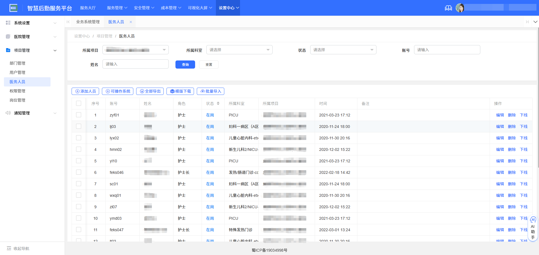Collapse navigation with 收起导航 icon
This screenshot has width=539, height=255.
(9, 248)
